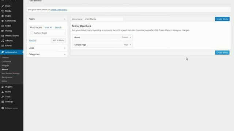The image size is (234, 131).
Task: Click the Home menu item bar
Action: point(102,37)
